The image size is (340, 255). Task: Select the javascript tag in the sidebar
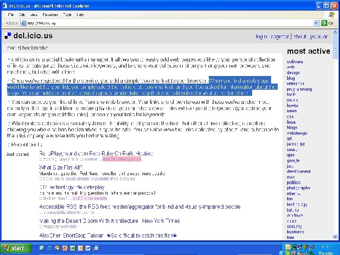[296, 144]
